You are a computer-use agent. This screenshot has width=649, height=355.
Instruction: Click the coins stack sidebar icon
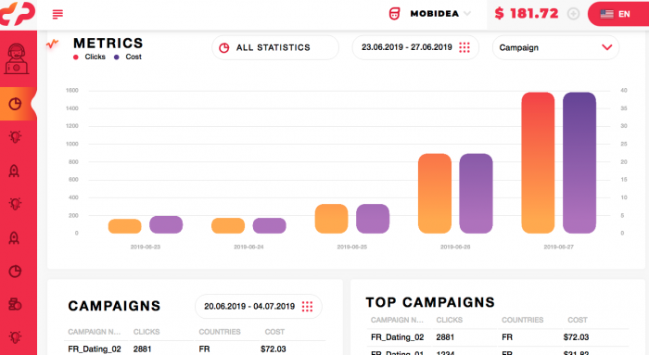[15, 304]
